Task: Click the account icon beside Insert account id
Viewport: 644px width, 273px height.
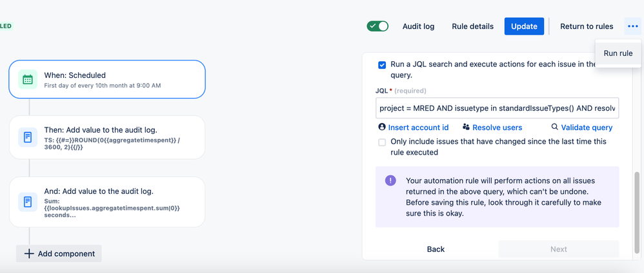Action: pyautogui.click(x=382, y=127)
